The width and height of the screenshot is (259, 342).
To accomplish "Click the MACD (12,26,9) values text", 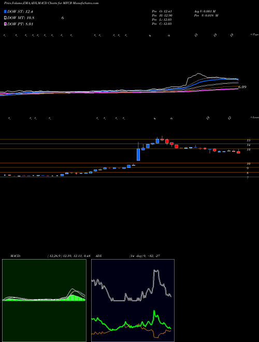I will click(x=69, y=256).
